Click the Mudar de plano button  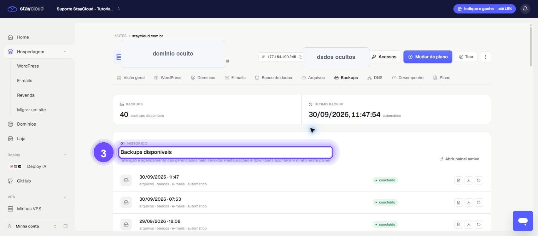point(428,57)
